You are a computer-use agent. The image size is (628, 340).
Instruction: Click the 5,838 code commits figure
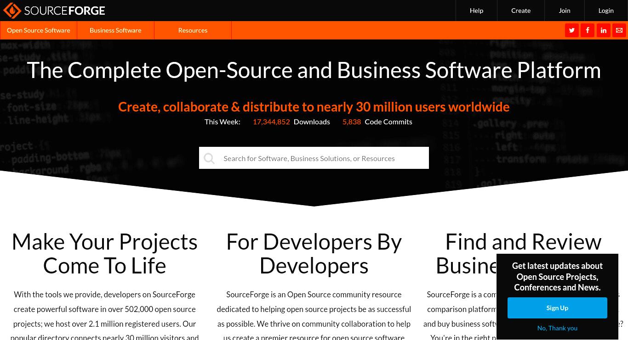click(x=352, y=122)
